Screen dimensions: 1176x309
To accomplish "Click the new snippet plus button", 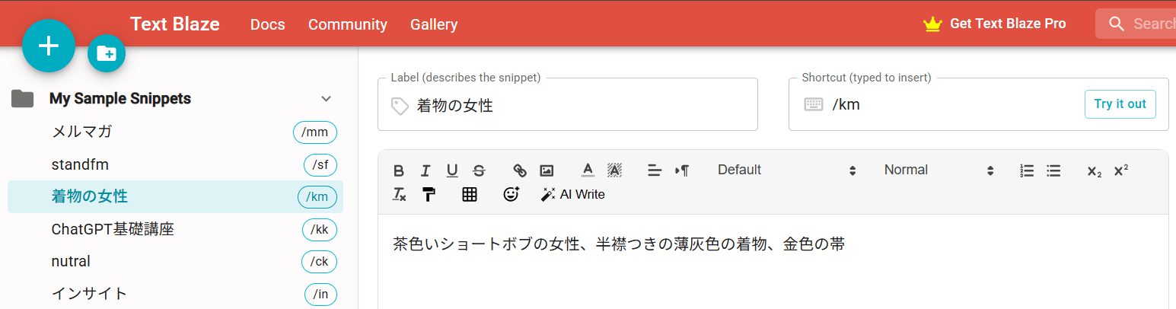I will click(49, 46).
